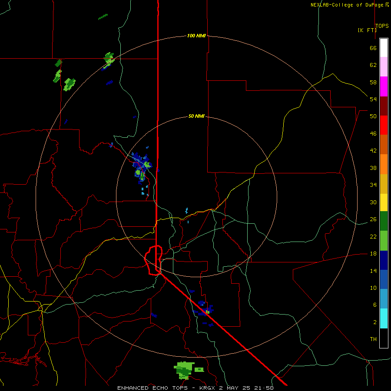
Task: Click the 14 legend value
Action: pyautogui.click(x=373, y=271)
